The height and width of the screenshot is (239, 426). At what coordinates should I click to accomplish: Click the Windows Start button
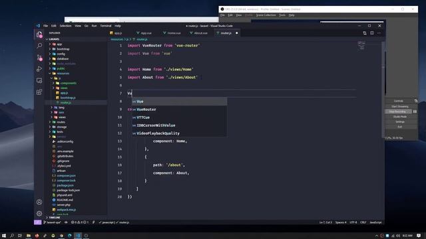(4, 236)
